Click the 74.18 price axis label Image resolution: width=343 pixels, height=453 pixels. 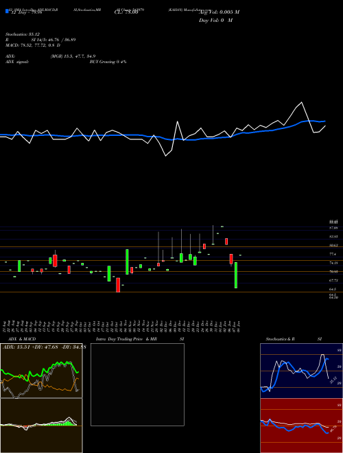(x=333, y=263)
